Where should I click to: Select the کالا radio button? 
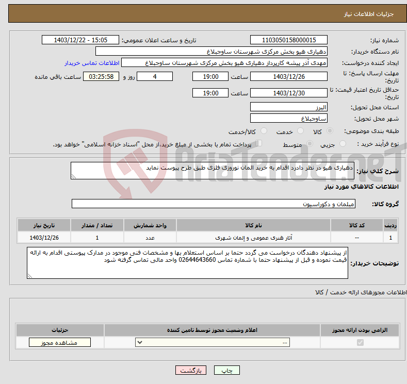coord(330,131)
